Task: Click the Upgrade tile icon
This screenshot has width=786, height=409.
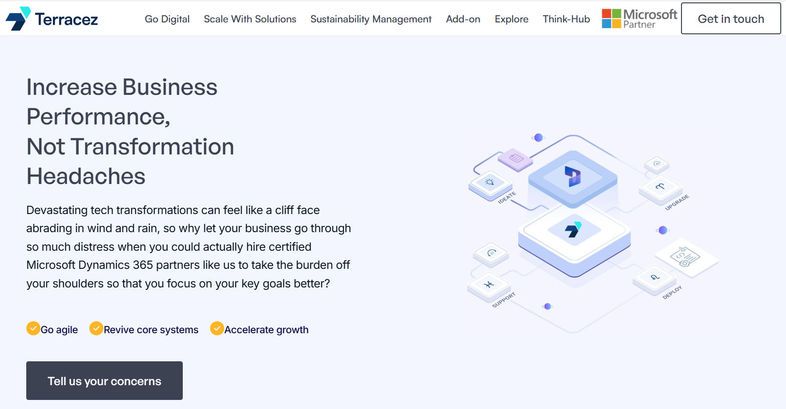Action: [x=660, y=186]
